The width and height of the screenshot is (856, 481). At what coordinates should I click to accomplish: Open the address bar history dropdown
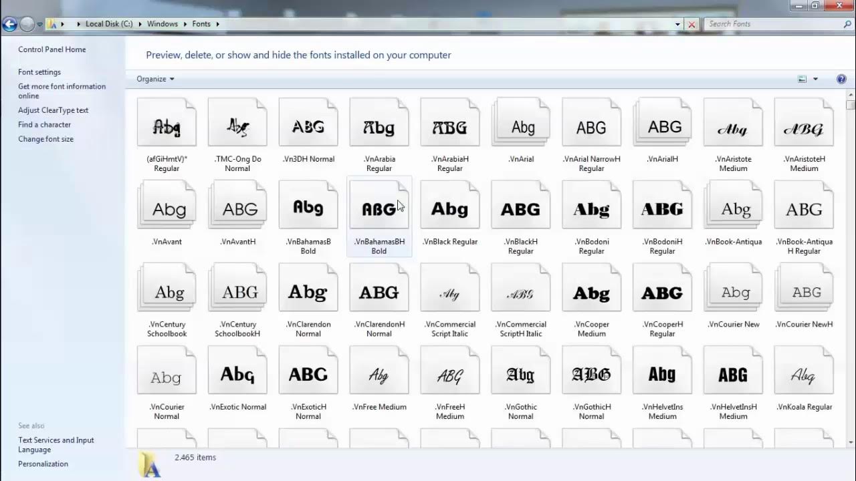[677, 24]
